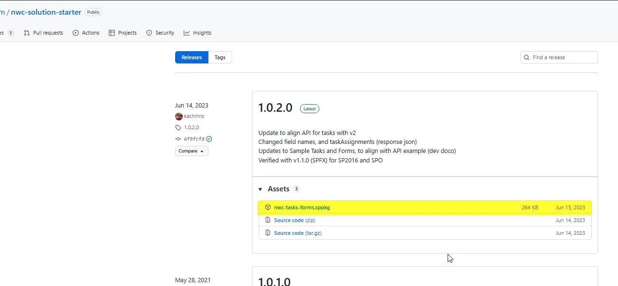
Task: Click kachihro's avatar image
Action: pos(179,116)
